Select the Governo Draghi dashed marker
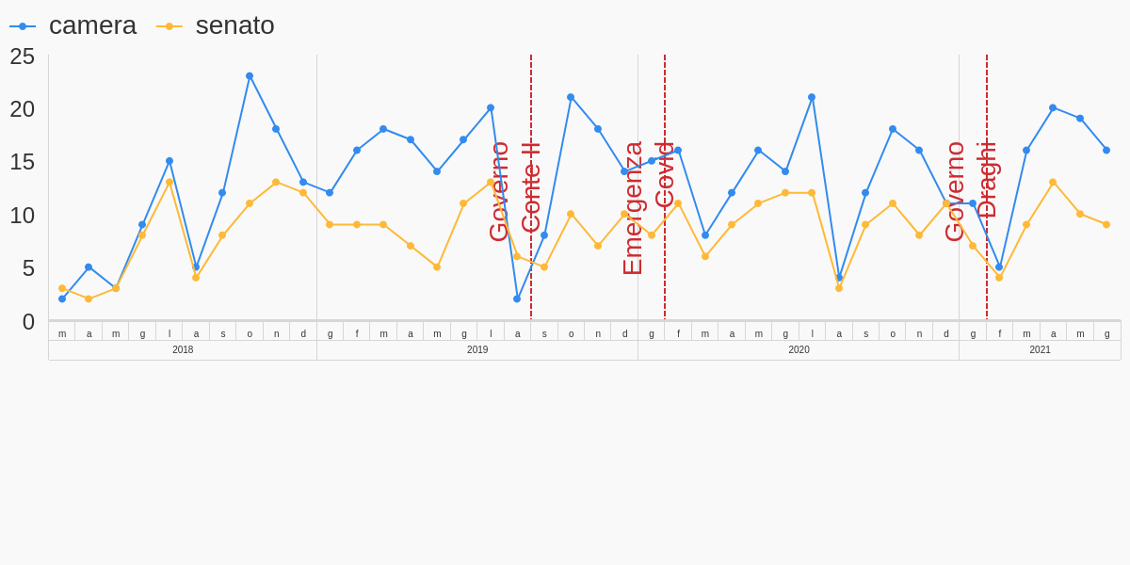1130x565 pixels. tap(987, 187)
